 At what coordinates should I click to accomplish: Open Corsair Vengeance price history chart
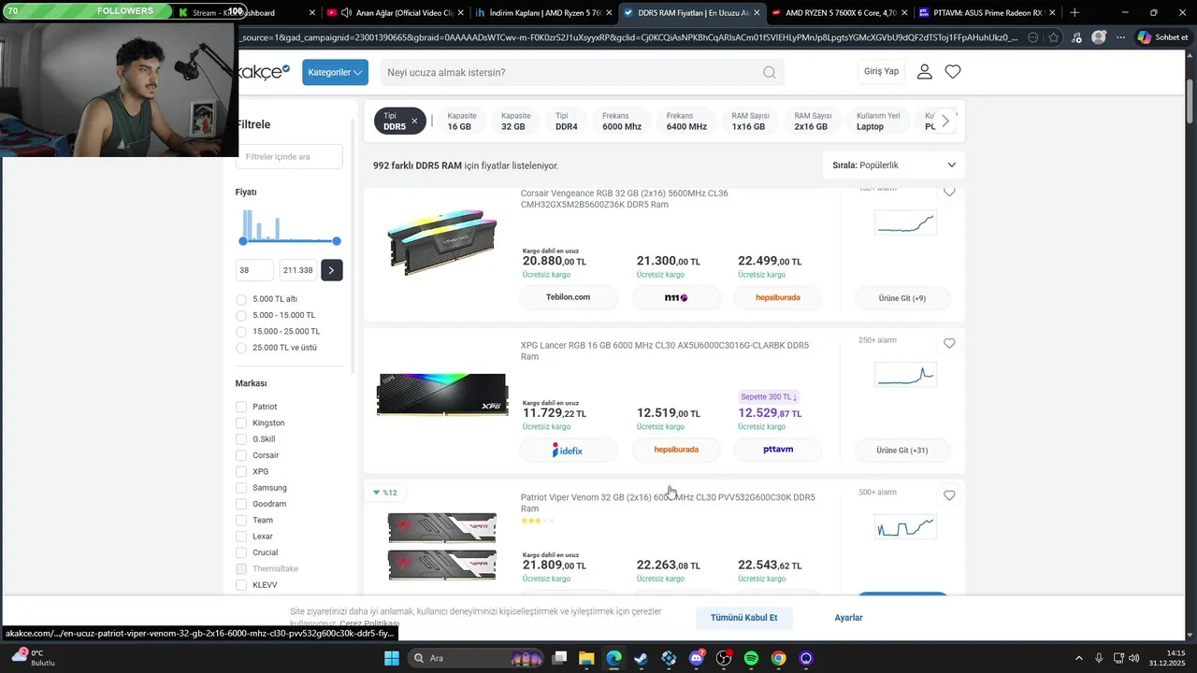pyautogui.click(x=904, y=223)
